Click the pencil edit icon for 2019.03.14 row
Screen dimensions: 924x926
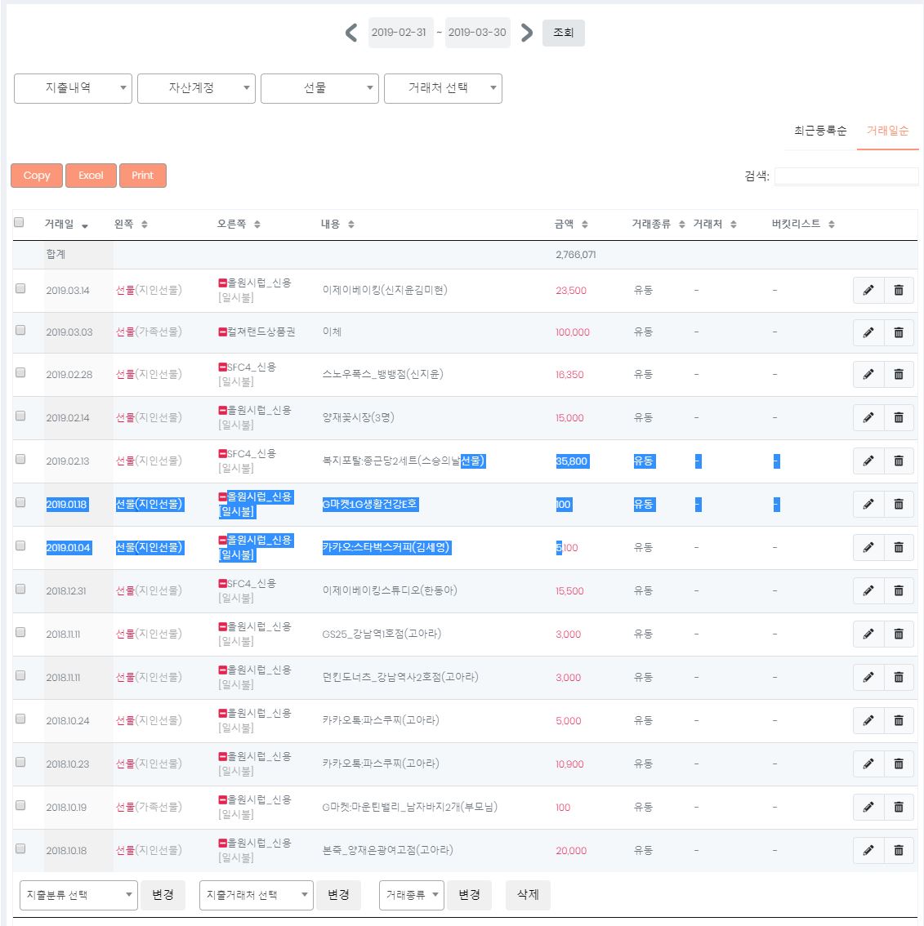pyautogui.click(x=868, y=290)
